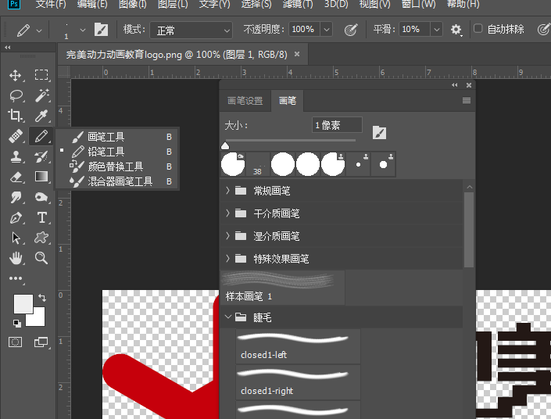This screenshot has height=419, width=551.
Task: Select the Horizontal Type tool
Action: click(x=41, y=217)
